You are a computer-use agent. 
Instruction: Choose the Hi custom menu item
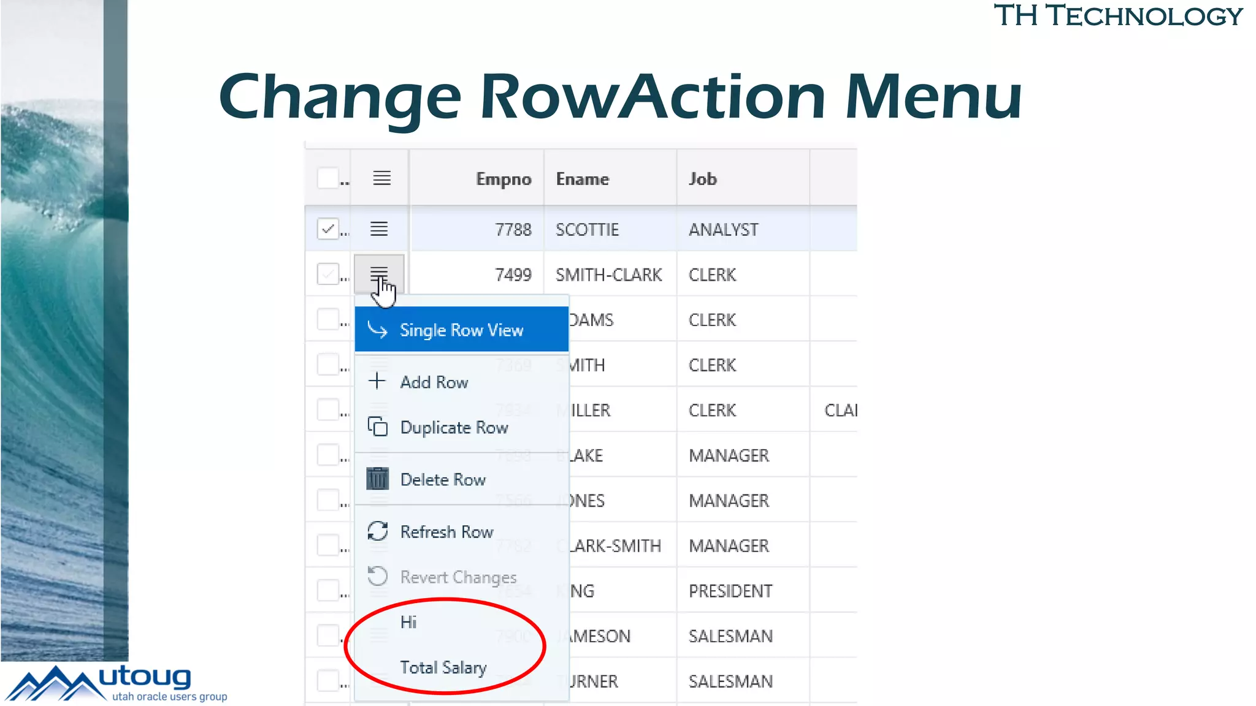tap(462, 622)
